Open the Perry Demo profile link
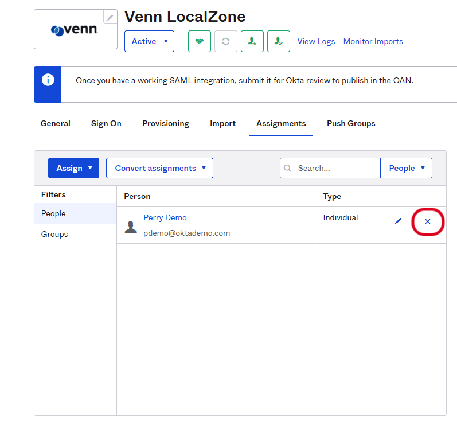Image resolution: width=457 pixels, height=429 pixels. pos(165,218)
